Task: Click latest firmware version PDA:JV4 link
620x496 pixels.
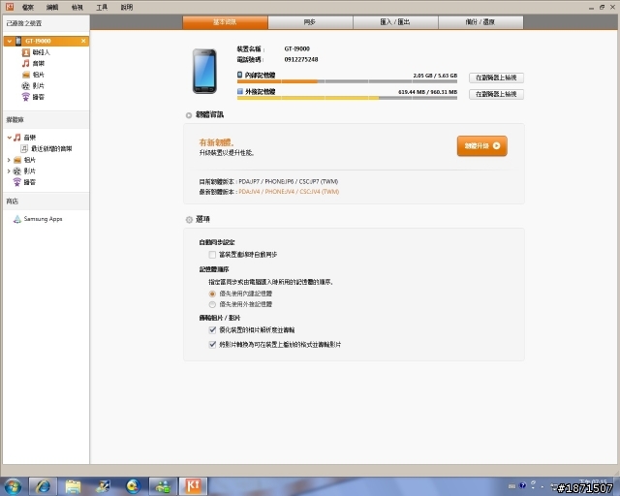Action: coord(289,192)
